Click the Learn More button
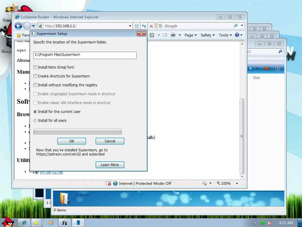This screenshot has height=227, width=302. (110, 165)
